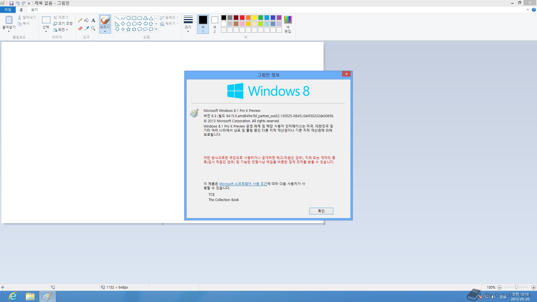Screen dimensions: 537x302
Task: Choose the Rectangle shape
Action: tap(134, 18)
